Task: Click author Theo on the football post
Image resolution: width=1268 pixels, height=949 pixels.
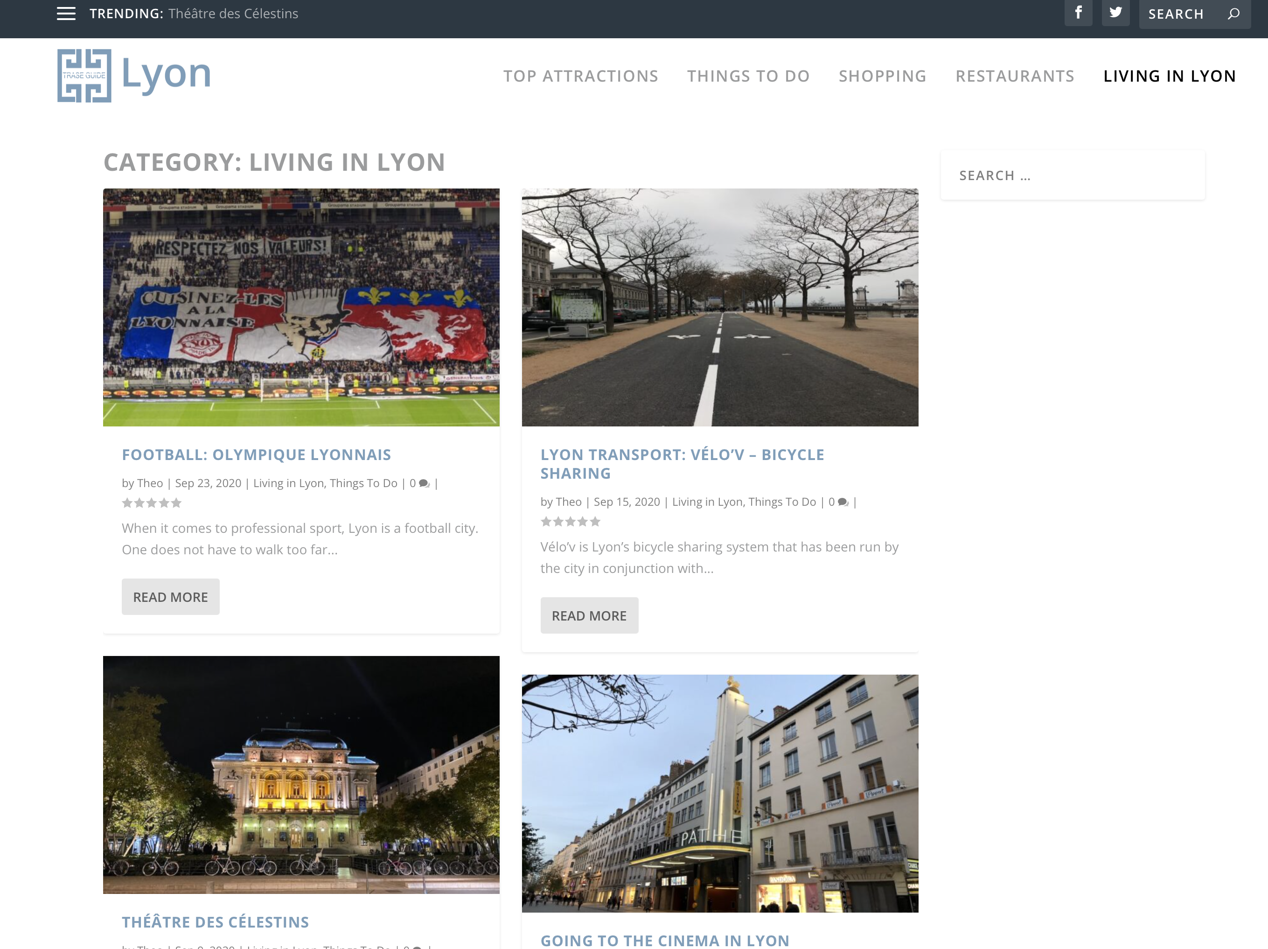Action: click(150, 483)
